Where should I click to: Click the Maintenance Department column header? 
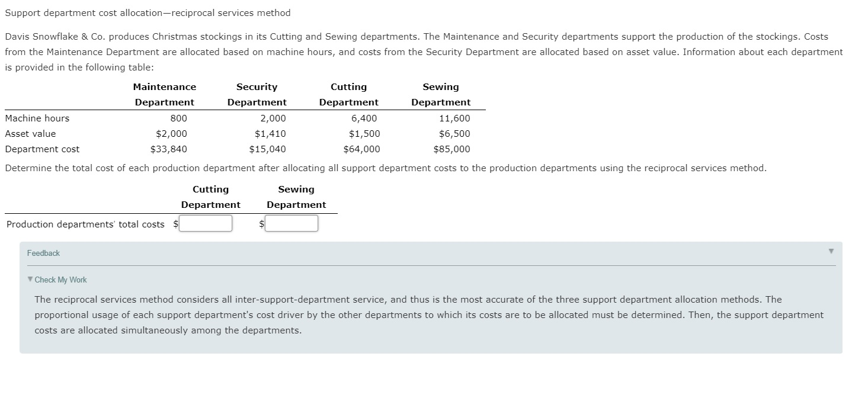tap(164, 94)
